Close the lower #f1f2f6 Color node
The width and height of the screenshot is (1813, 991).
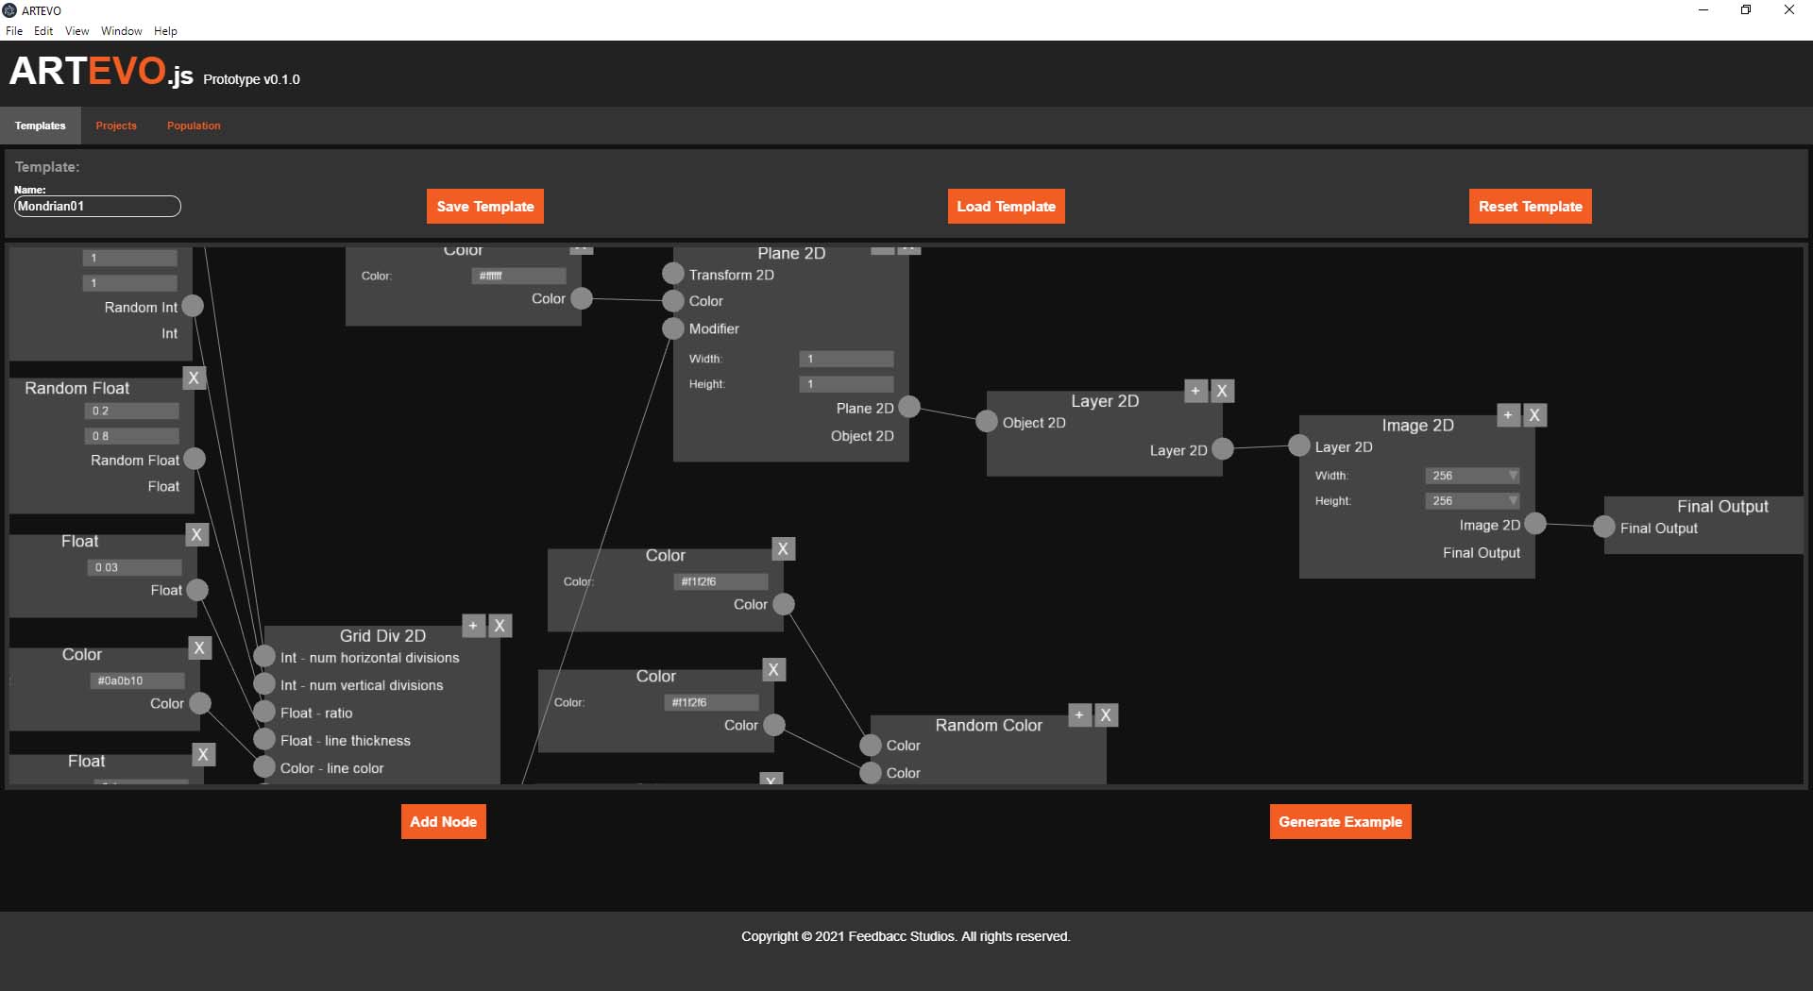774,669
